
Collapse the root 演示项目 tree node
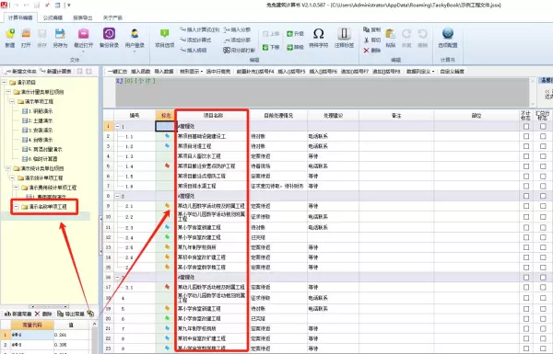coord(5,83)
